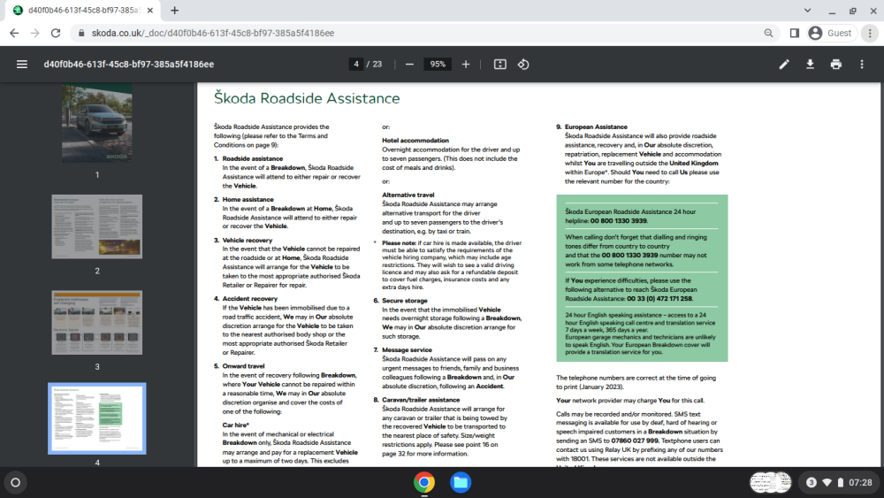
Task: Toggle the PDF sidebar menu icon
Action: click(22, 65)
